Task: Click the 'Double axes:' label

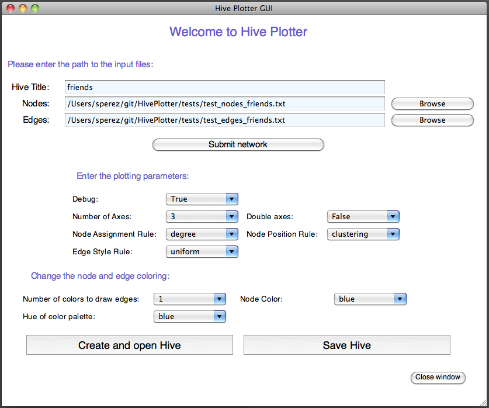Action: (270, 216)
